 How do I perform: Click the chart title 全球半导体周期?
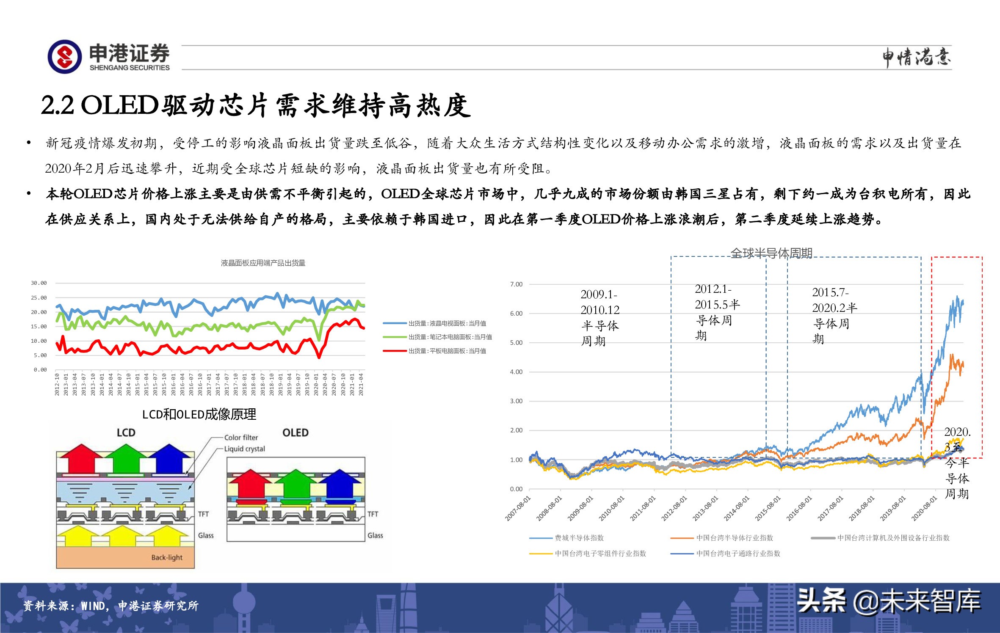pyautogui.click(x=771, y=253)
